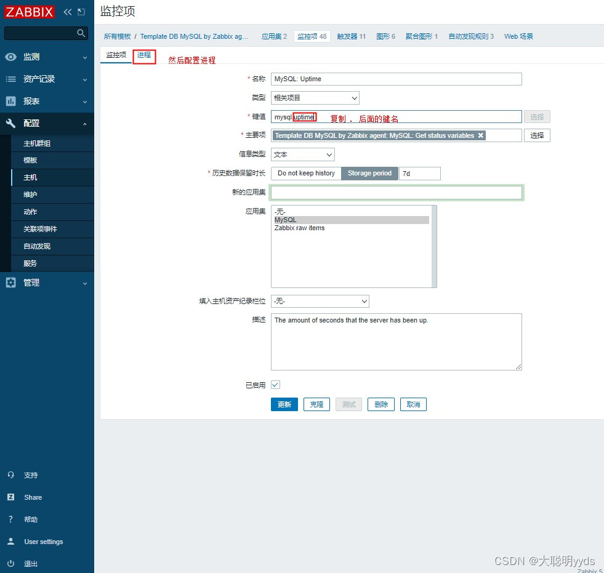Click the 报表 chart icon

coord(11,102)
